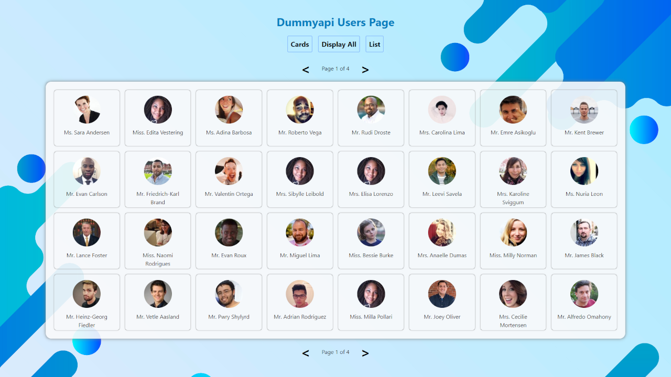Click Mr. Leevi Savela's avatar
Screen dimensions: 671x377
pyautogui.click(x=442, y=171)
